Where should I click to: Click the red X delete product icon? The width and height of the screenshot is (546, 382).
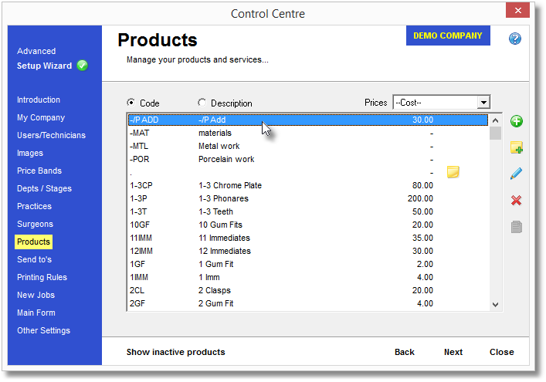click(x=516, y=201)
